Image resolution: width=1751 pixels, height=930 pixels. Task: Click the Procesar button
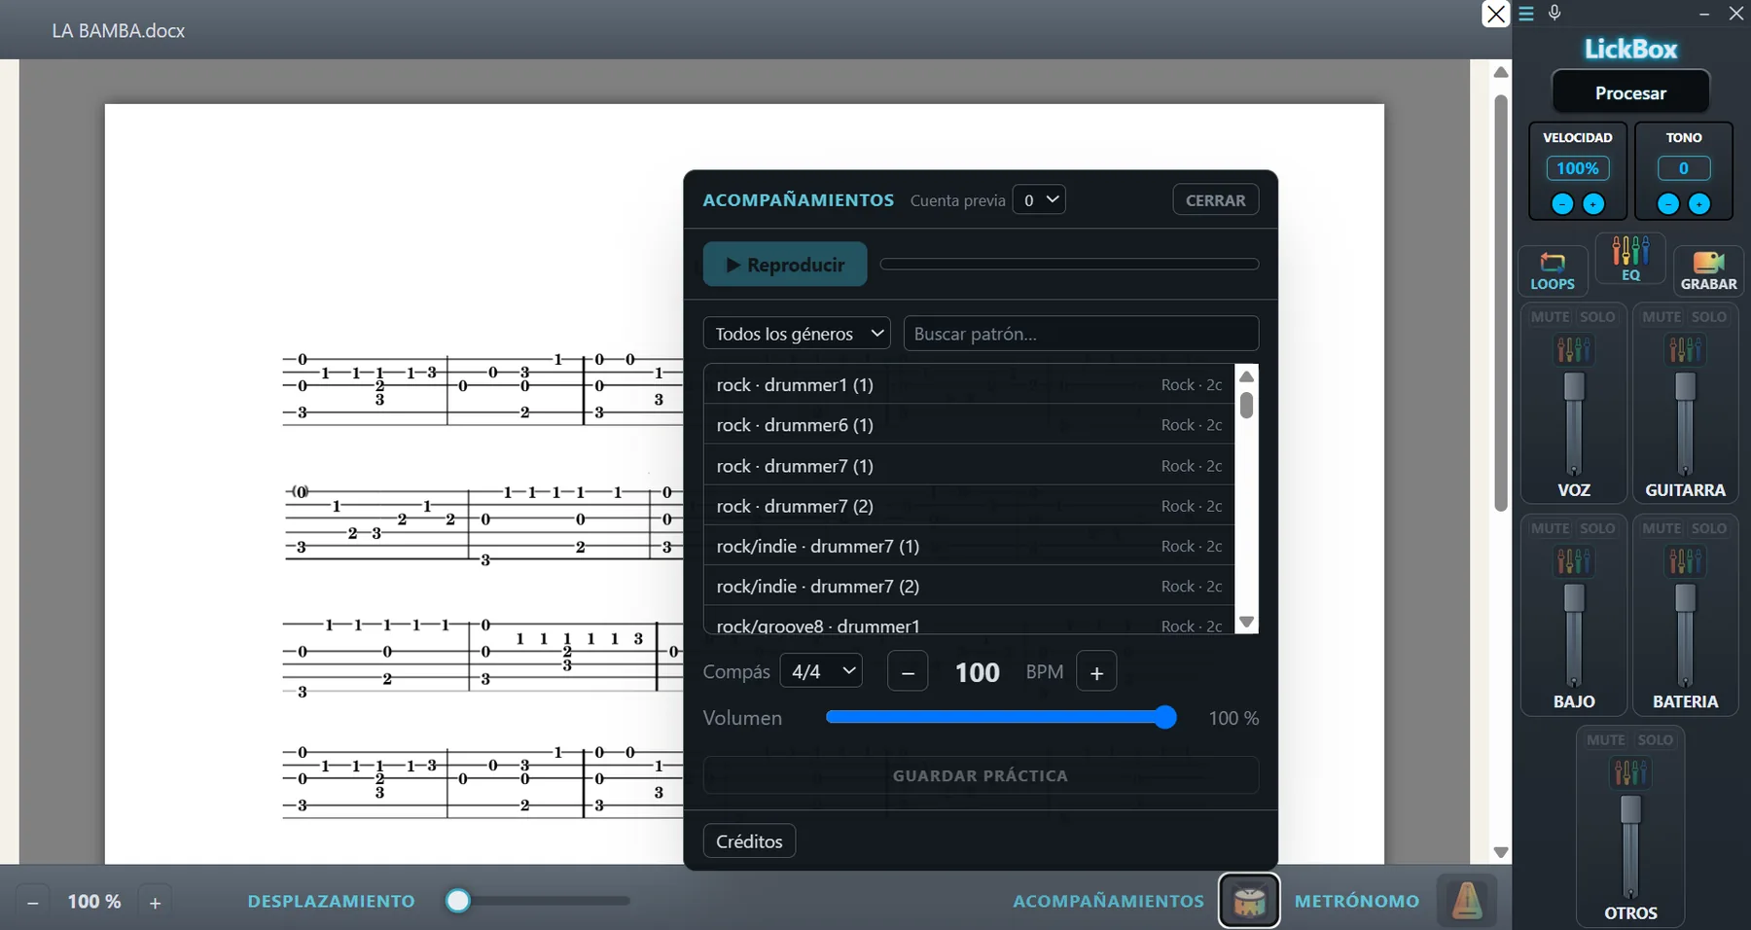[1630, 93]
